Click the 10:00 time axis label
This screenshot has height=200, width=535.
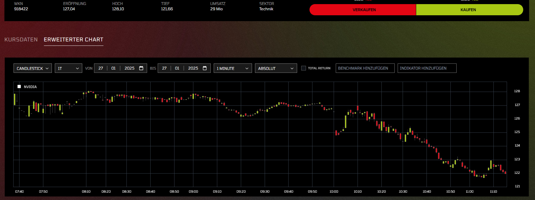(x=334, y=191)
